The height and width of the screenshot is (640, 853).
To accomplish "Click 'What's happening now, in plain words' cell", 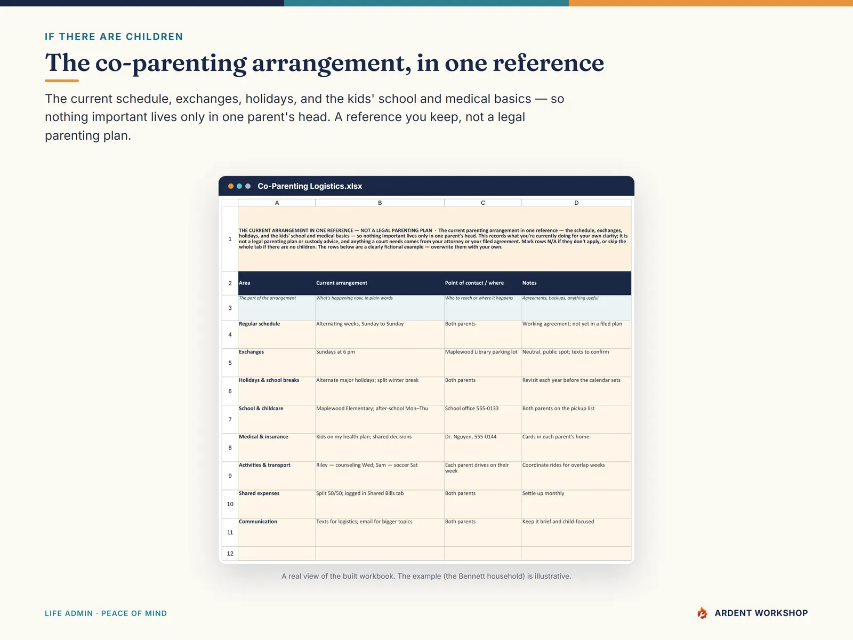I will pyautogui.click(x=380, y=308).
